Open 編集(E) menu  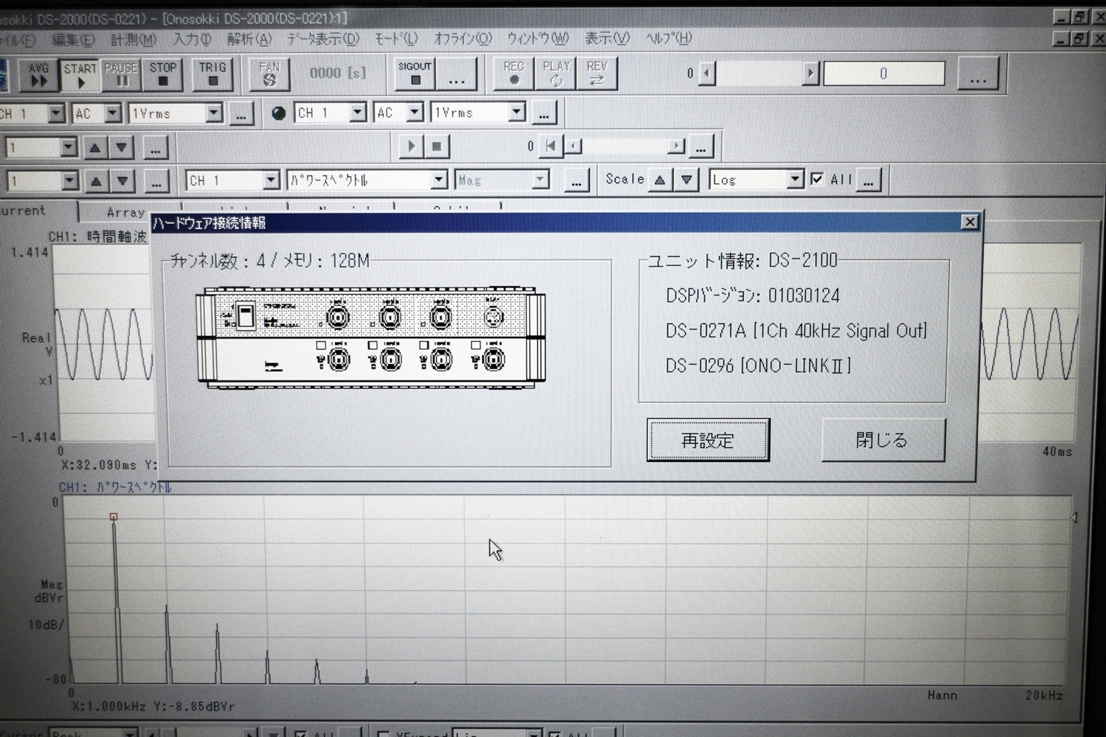point(73,40)
